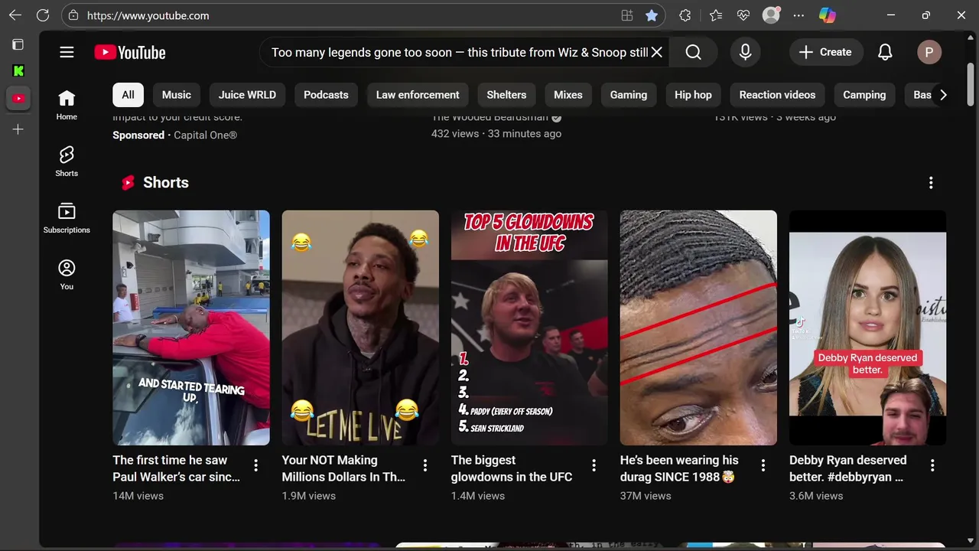Open tab actions menu in vertical tabs

tap(18, 44)
